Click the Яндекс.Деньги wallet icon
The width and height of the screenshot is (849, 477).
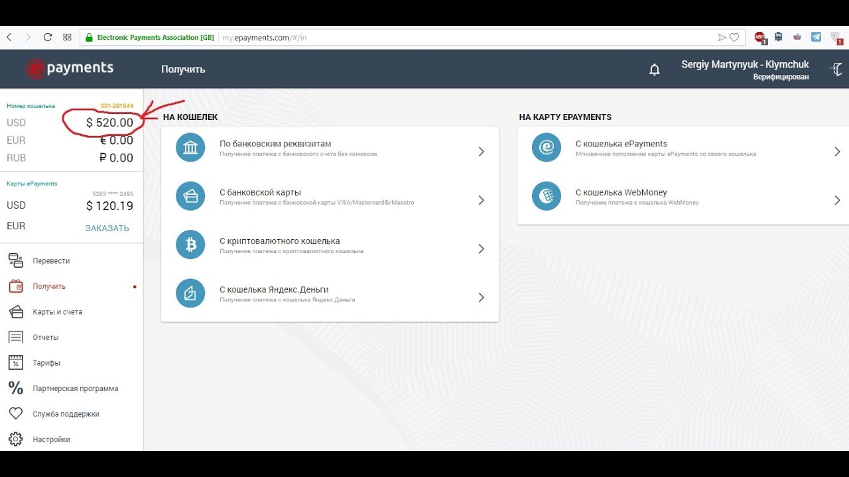[x=190, y=293]
